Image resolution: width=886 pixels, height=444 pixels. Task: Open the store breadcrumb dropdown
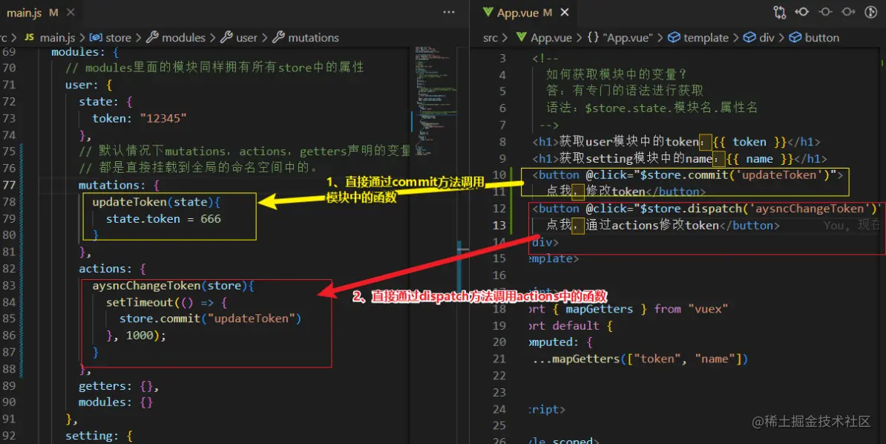coord(118,38)
